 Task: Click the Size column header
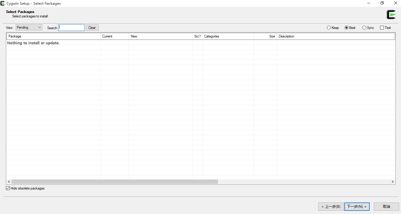265,36
